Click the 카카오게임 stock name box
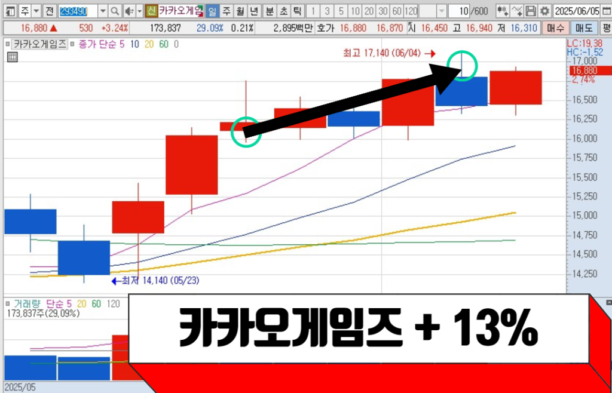The image size is (612, 393). 180,11
